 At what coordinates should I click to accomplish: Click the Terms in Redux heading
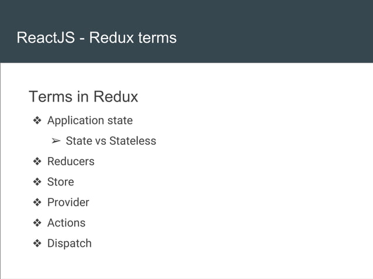(83, 97)
